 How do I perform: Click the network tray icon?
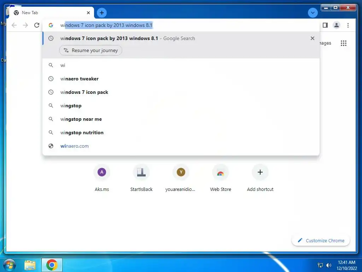[x=320, y=265]
